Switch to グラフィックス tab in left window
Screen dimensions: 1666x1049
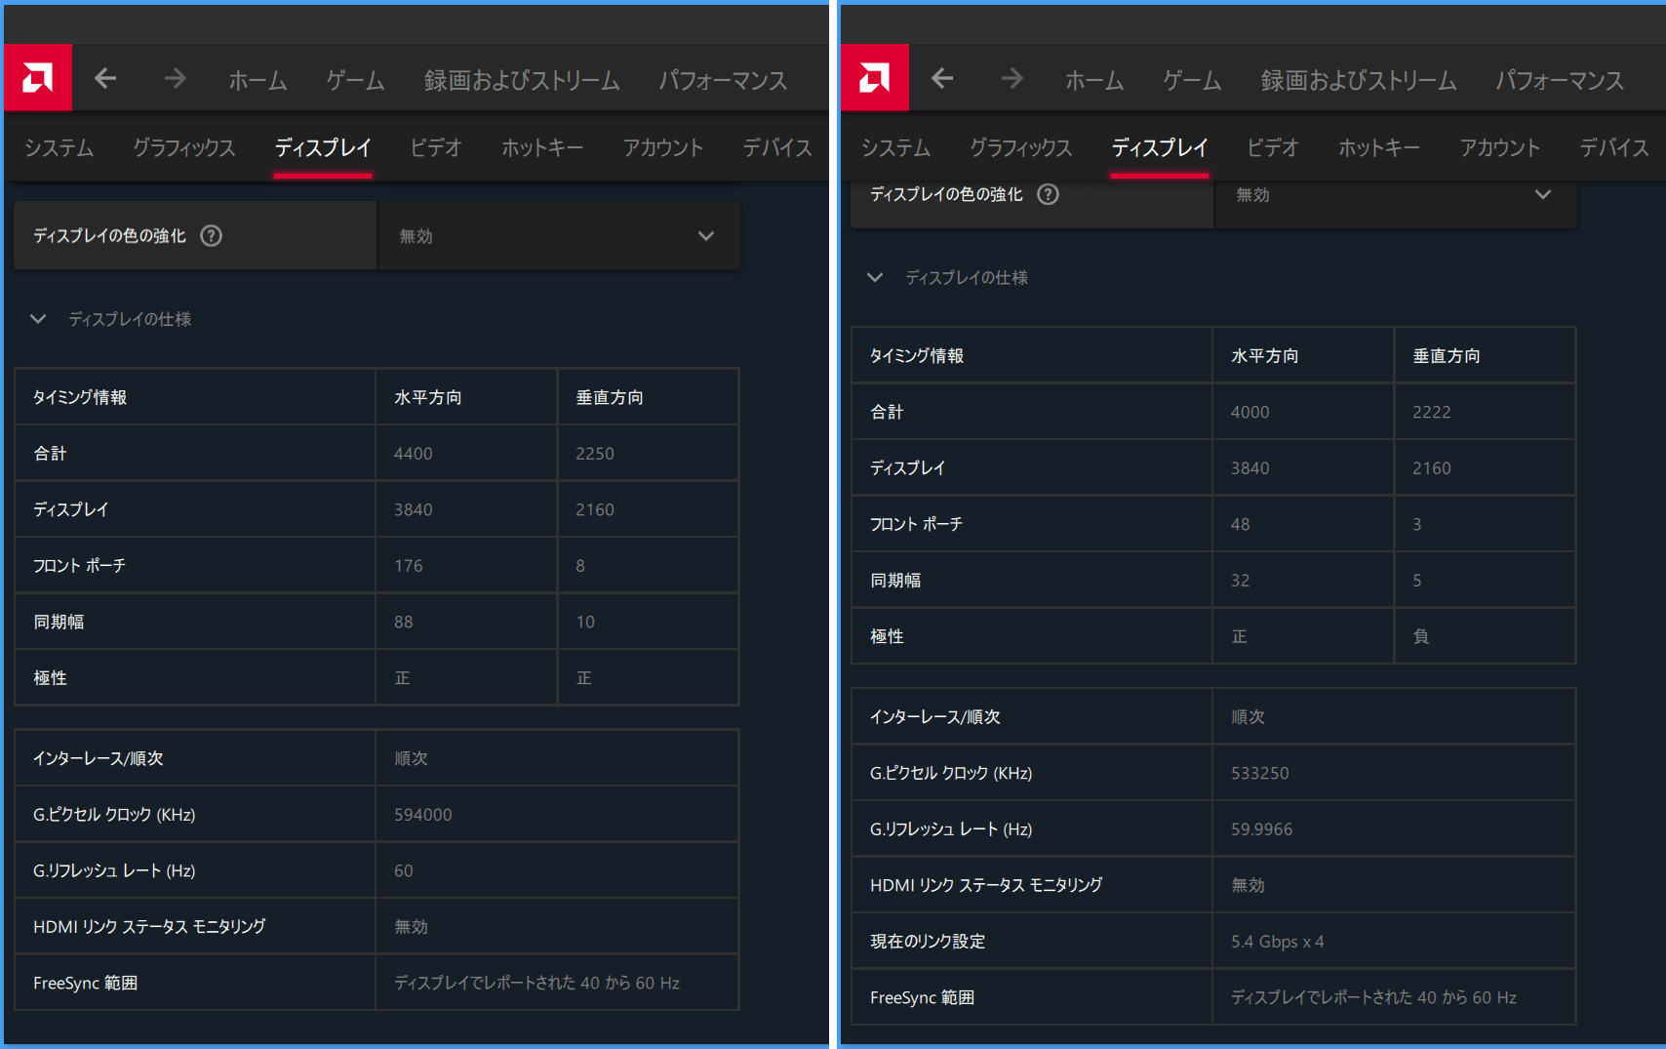click(183, 147)
